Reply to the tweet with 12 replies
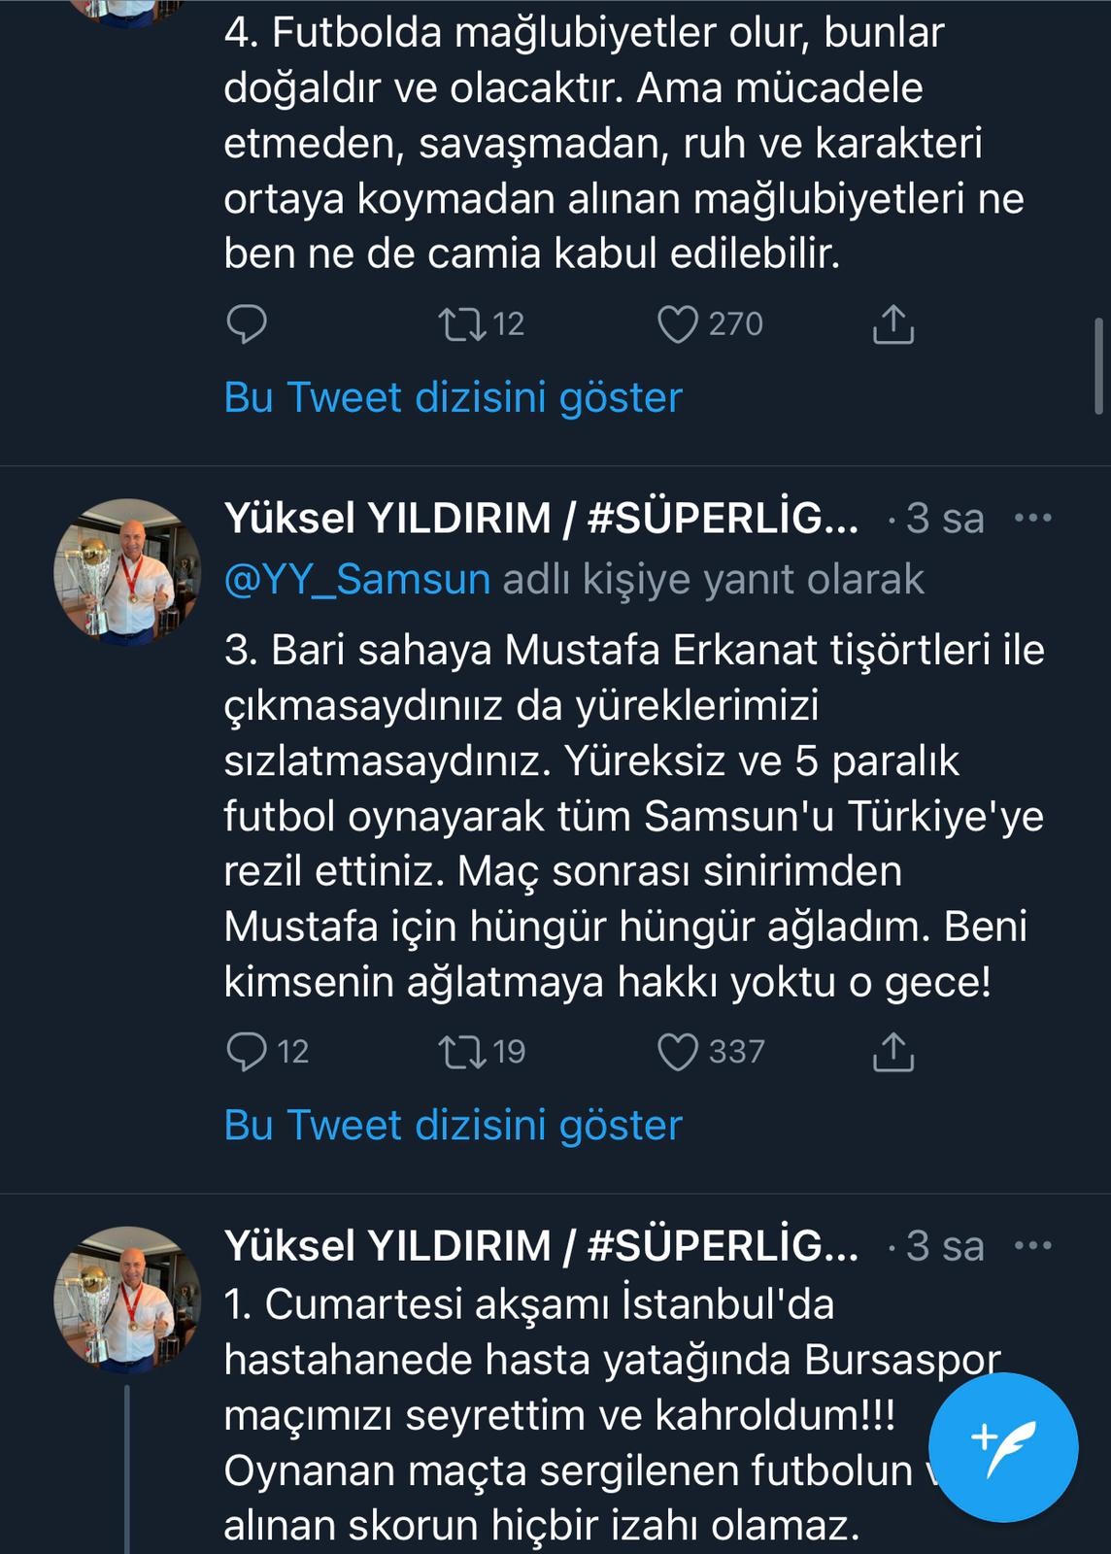This screenshot has width=1111, height=1554. coord(247,1052)
